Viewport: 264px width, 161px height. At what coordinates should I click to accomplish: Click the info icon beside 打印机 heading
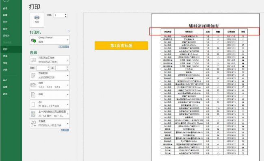(x=69, y=31)
